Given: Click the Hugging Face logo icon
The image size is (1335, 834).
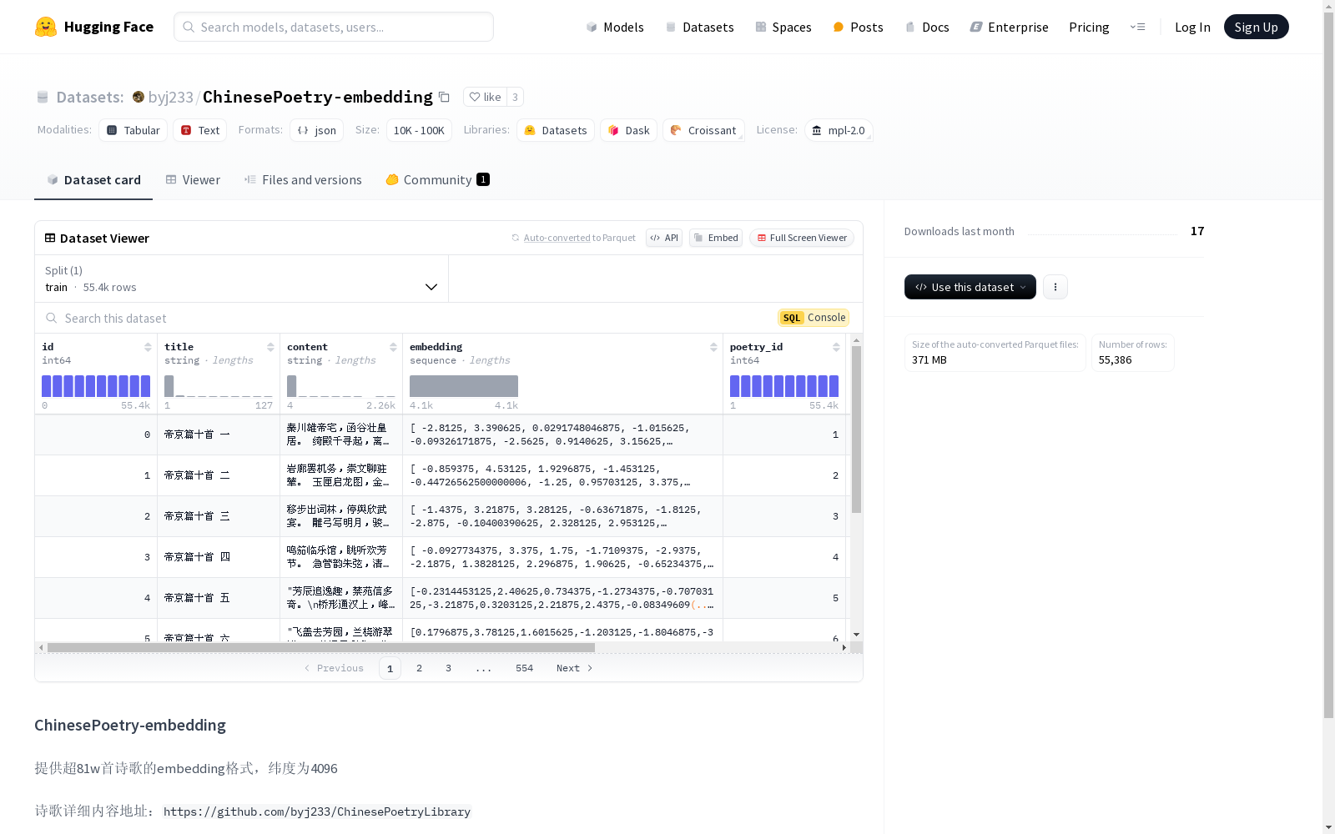Looking at the screenshot, I should click(x=46, y=27).
